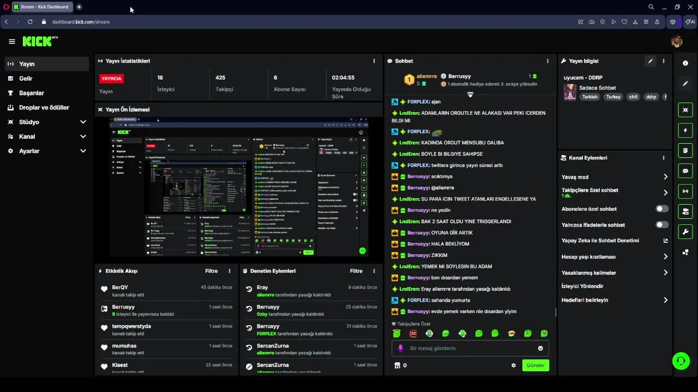Toggle the channel actions widget in the right rail

click(685, 211)
